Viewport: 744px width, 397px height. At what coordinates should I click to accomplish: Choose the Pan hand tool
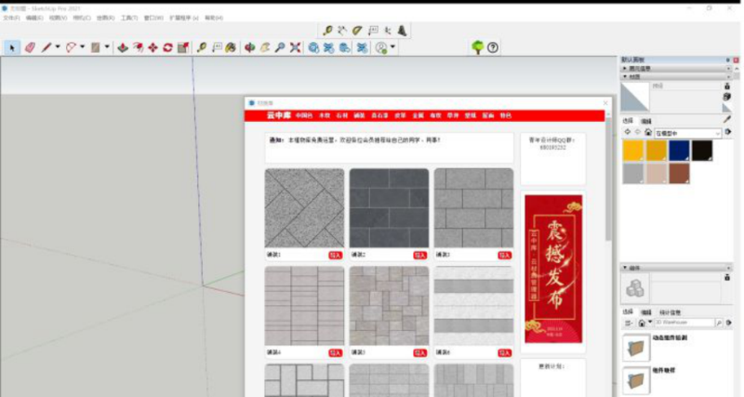tap(265, 47)
